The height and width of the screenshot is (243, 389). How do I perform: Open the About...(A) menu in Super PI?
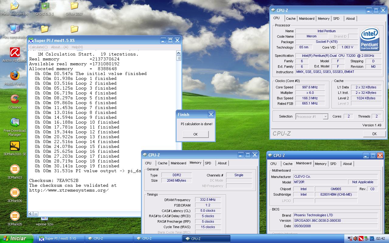click(60, 47)
